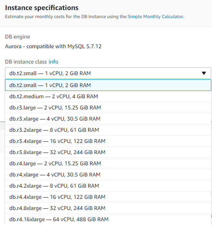
Task: Select db.t2.medium — 2 vCPU, 4 GiB RAM
Action: [x=108, y=96]
